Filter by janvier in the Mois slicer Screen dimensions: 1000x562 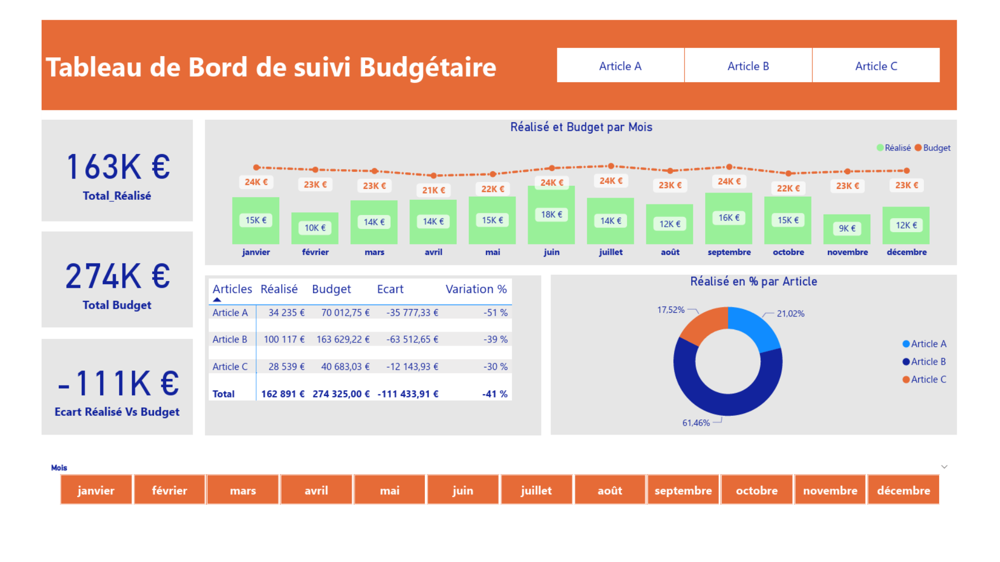(96, 490)
